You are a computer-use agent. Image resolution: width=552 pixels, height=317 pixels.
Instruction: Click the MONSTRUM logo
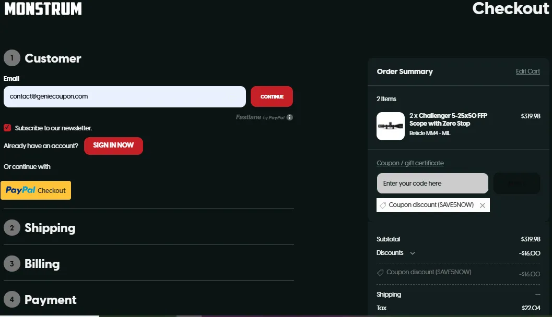pos(43,9)
